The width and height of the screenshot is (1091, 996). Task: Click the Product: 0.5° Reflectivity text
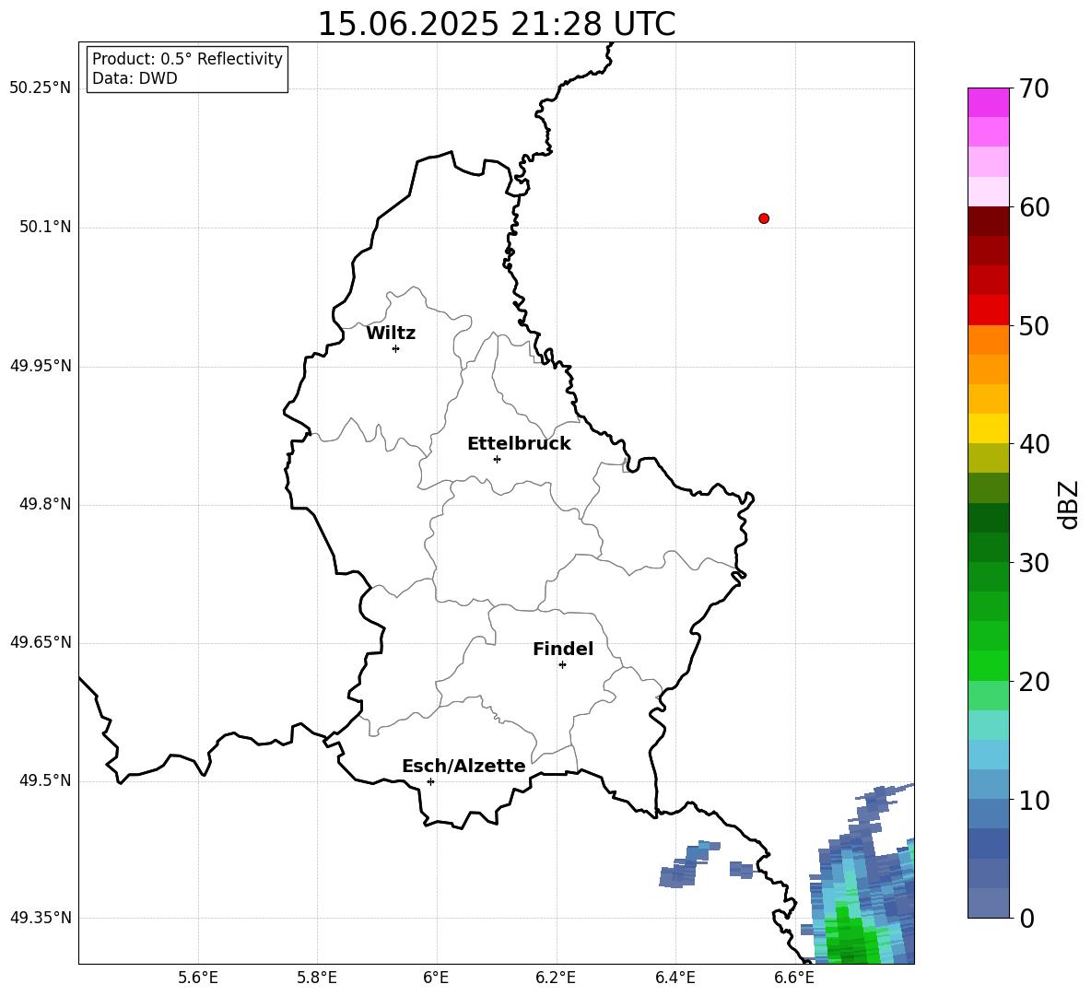point(187,58)
